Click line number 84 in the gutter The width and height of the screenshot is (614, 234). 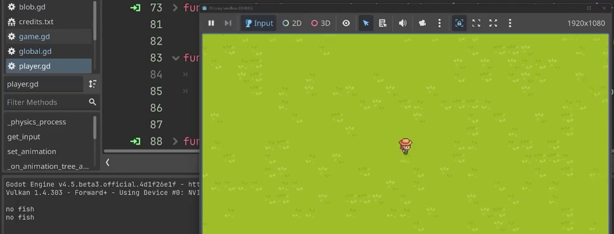tap(157, 74)
